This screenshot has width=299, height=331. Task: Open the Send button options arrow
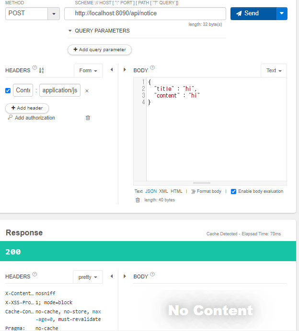[282, 14]
